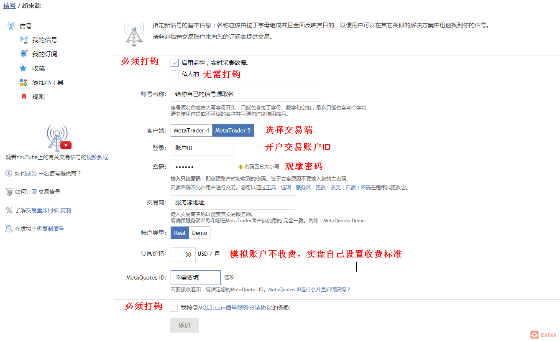Image resolution: width=560 pixels, height=341 pixels.
Task: Click the icon beside 如何订阅交易信号
Action: (9, 191)
